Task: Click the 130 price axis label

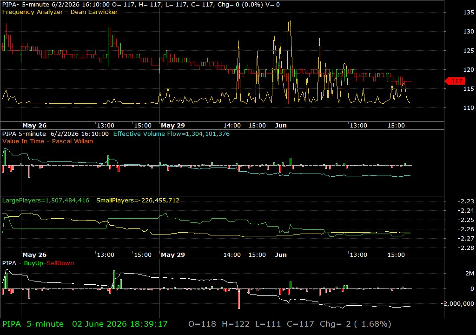Action: click(x=469, y=31)
